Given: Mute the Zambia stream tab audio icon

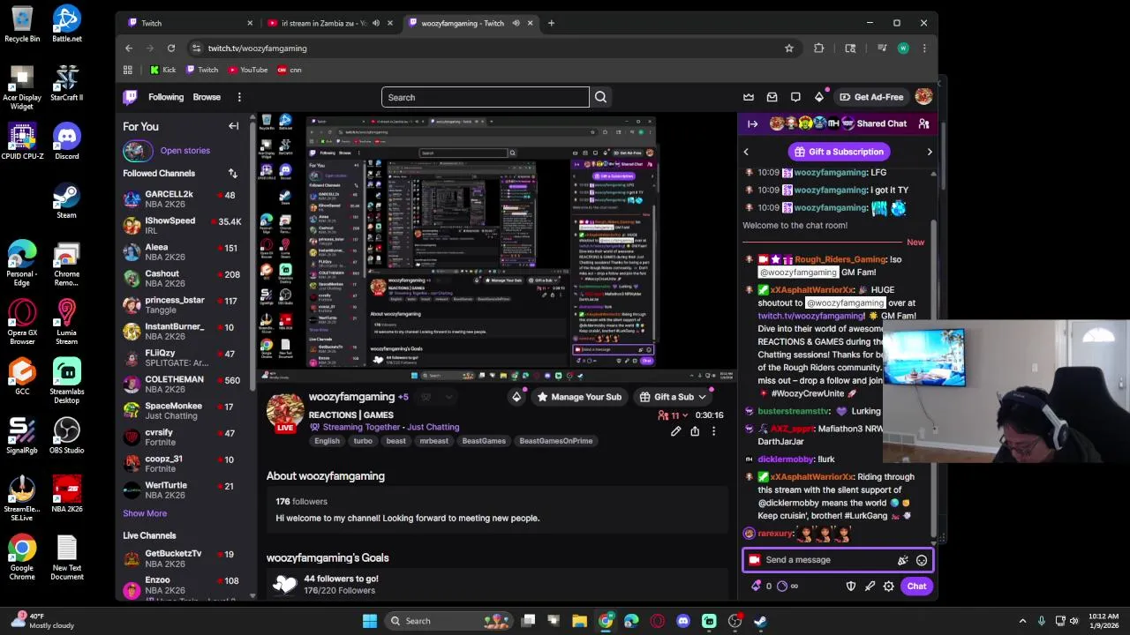Looking at the screenshot, I should [x=376, y=23].
